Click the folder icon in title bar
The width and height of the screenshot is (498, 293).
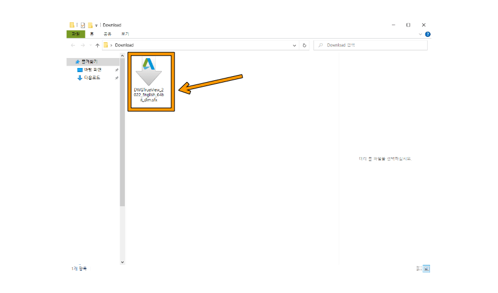pyautogui.click(x=72, y=25)
